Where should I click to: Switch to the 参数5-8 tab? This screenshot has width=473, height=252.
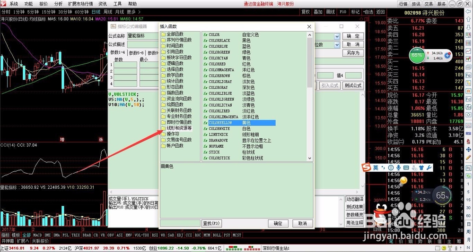click(x=136, y=53)
